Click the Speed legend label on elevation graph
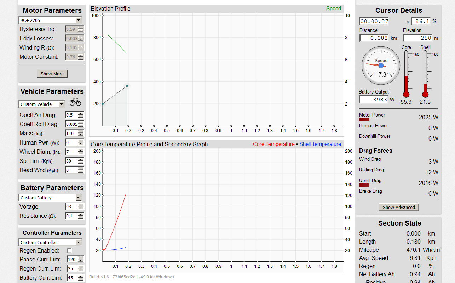This screenshot has width=455, height=283. (x=333, y=9)
